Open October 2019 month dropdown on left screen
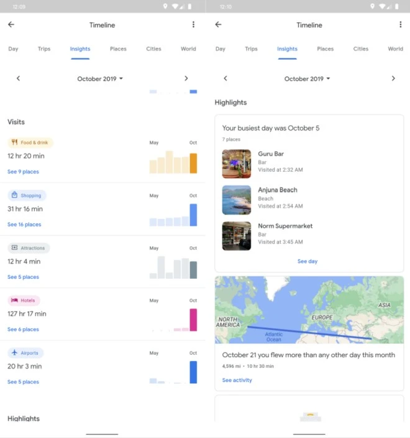 (x=100, y=79)
